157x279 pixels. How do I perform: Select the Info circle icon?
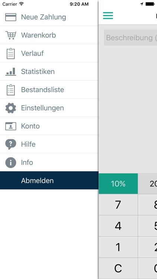pos(11,163)
